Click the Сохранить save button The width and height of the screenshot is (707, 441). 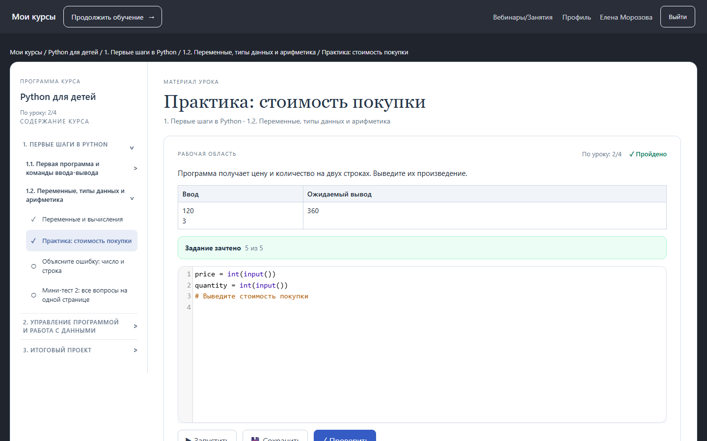[x=275, y=436]
